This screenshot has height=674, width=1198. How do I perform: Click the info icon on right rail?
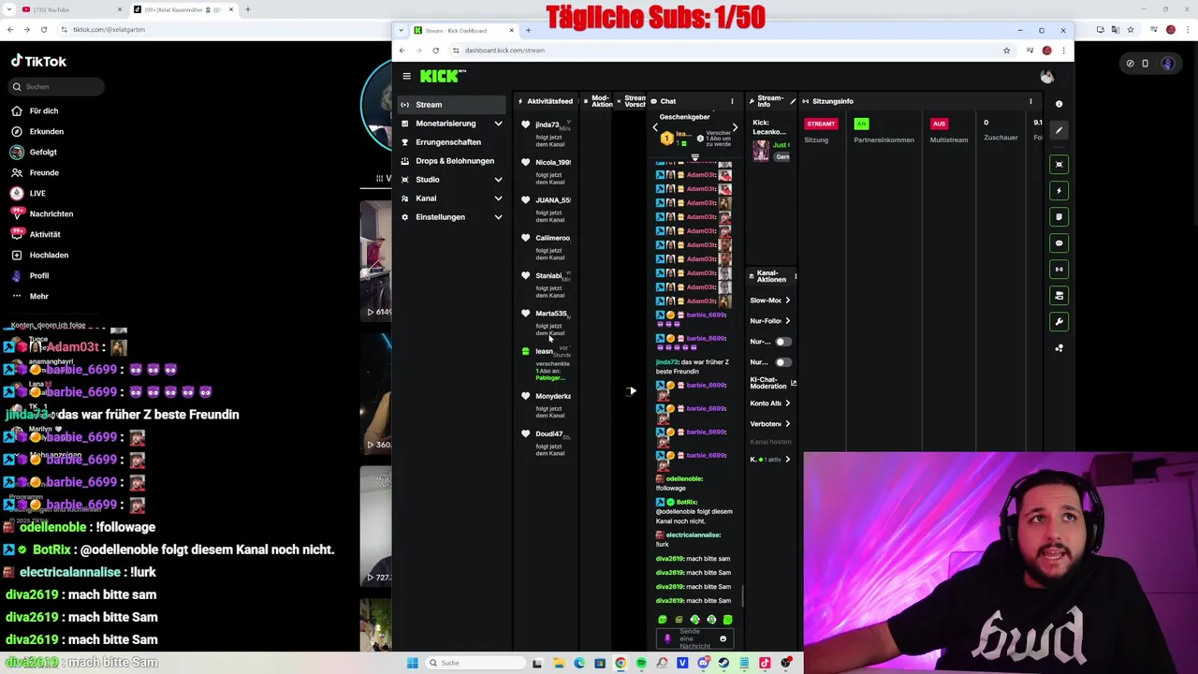1059,104
